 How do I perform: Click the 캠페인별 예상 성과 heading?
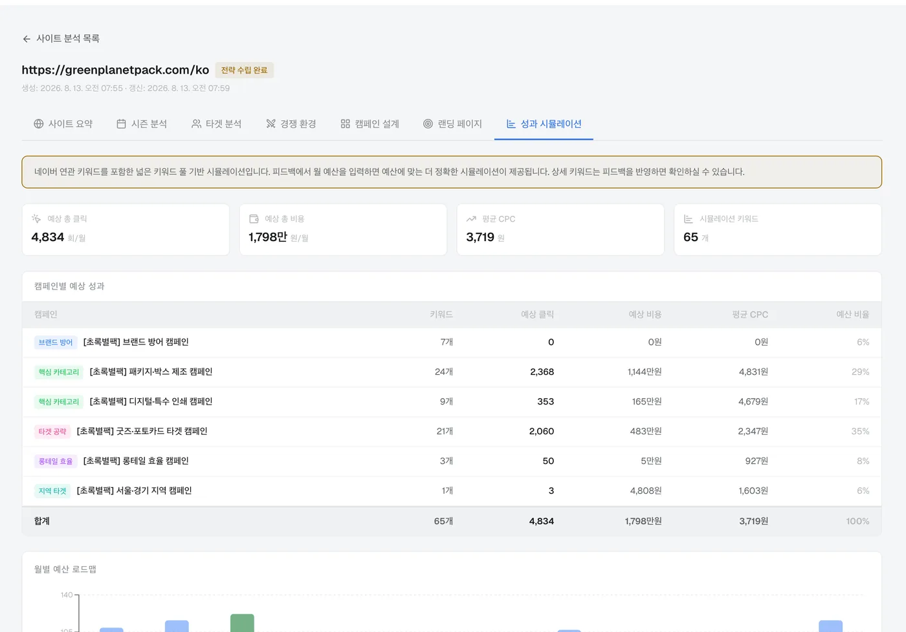69,286
